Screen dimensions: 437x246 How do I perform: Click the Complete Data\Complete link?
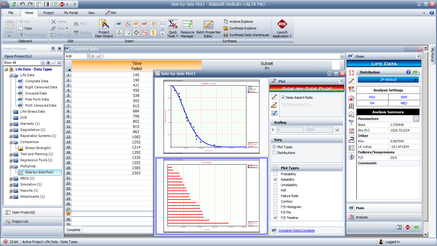pyautogui.click(x=296, y=231)
